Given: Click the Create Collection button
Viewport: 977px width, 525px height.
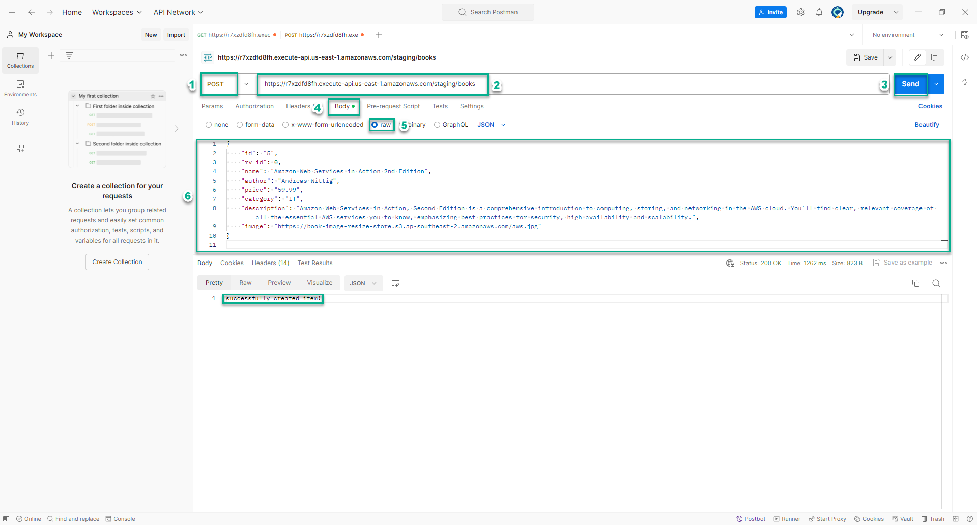Looking at the screenshot, I should [x=117, y=262].
